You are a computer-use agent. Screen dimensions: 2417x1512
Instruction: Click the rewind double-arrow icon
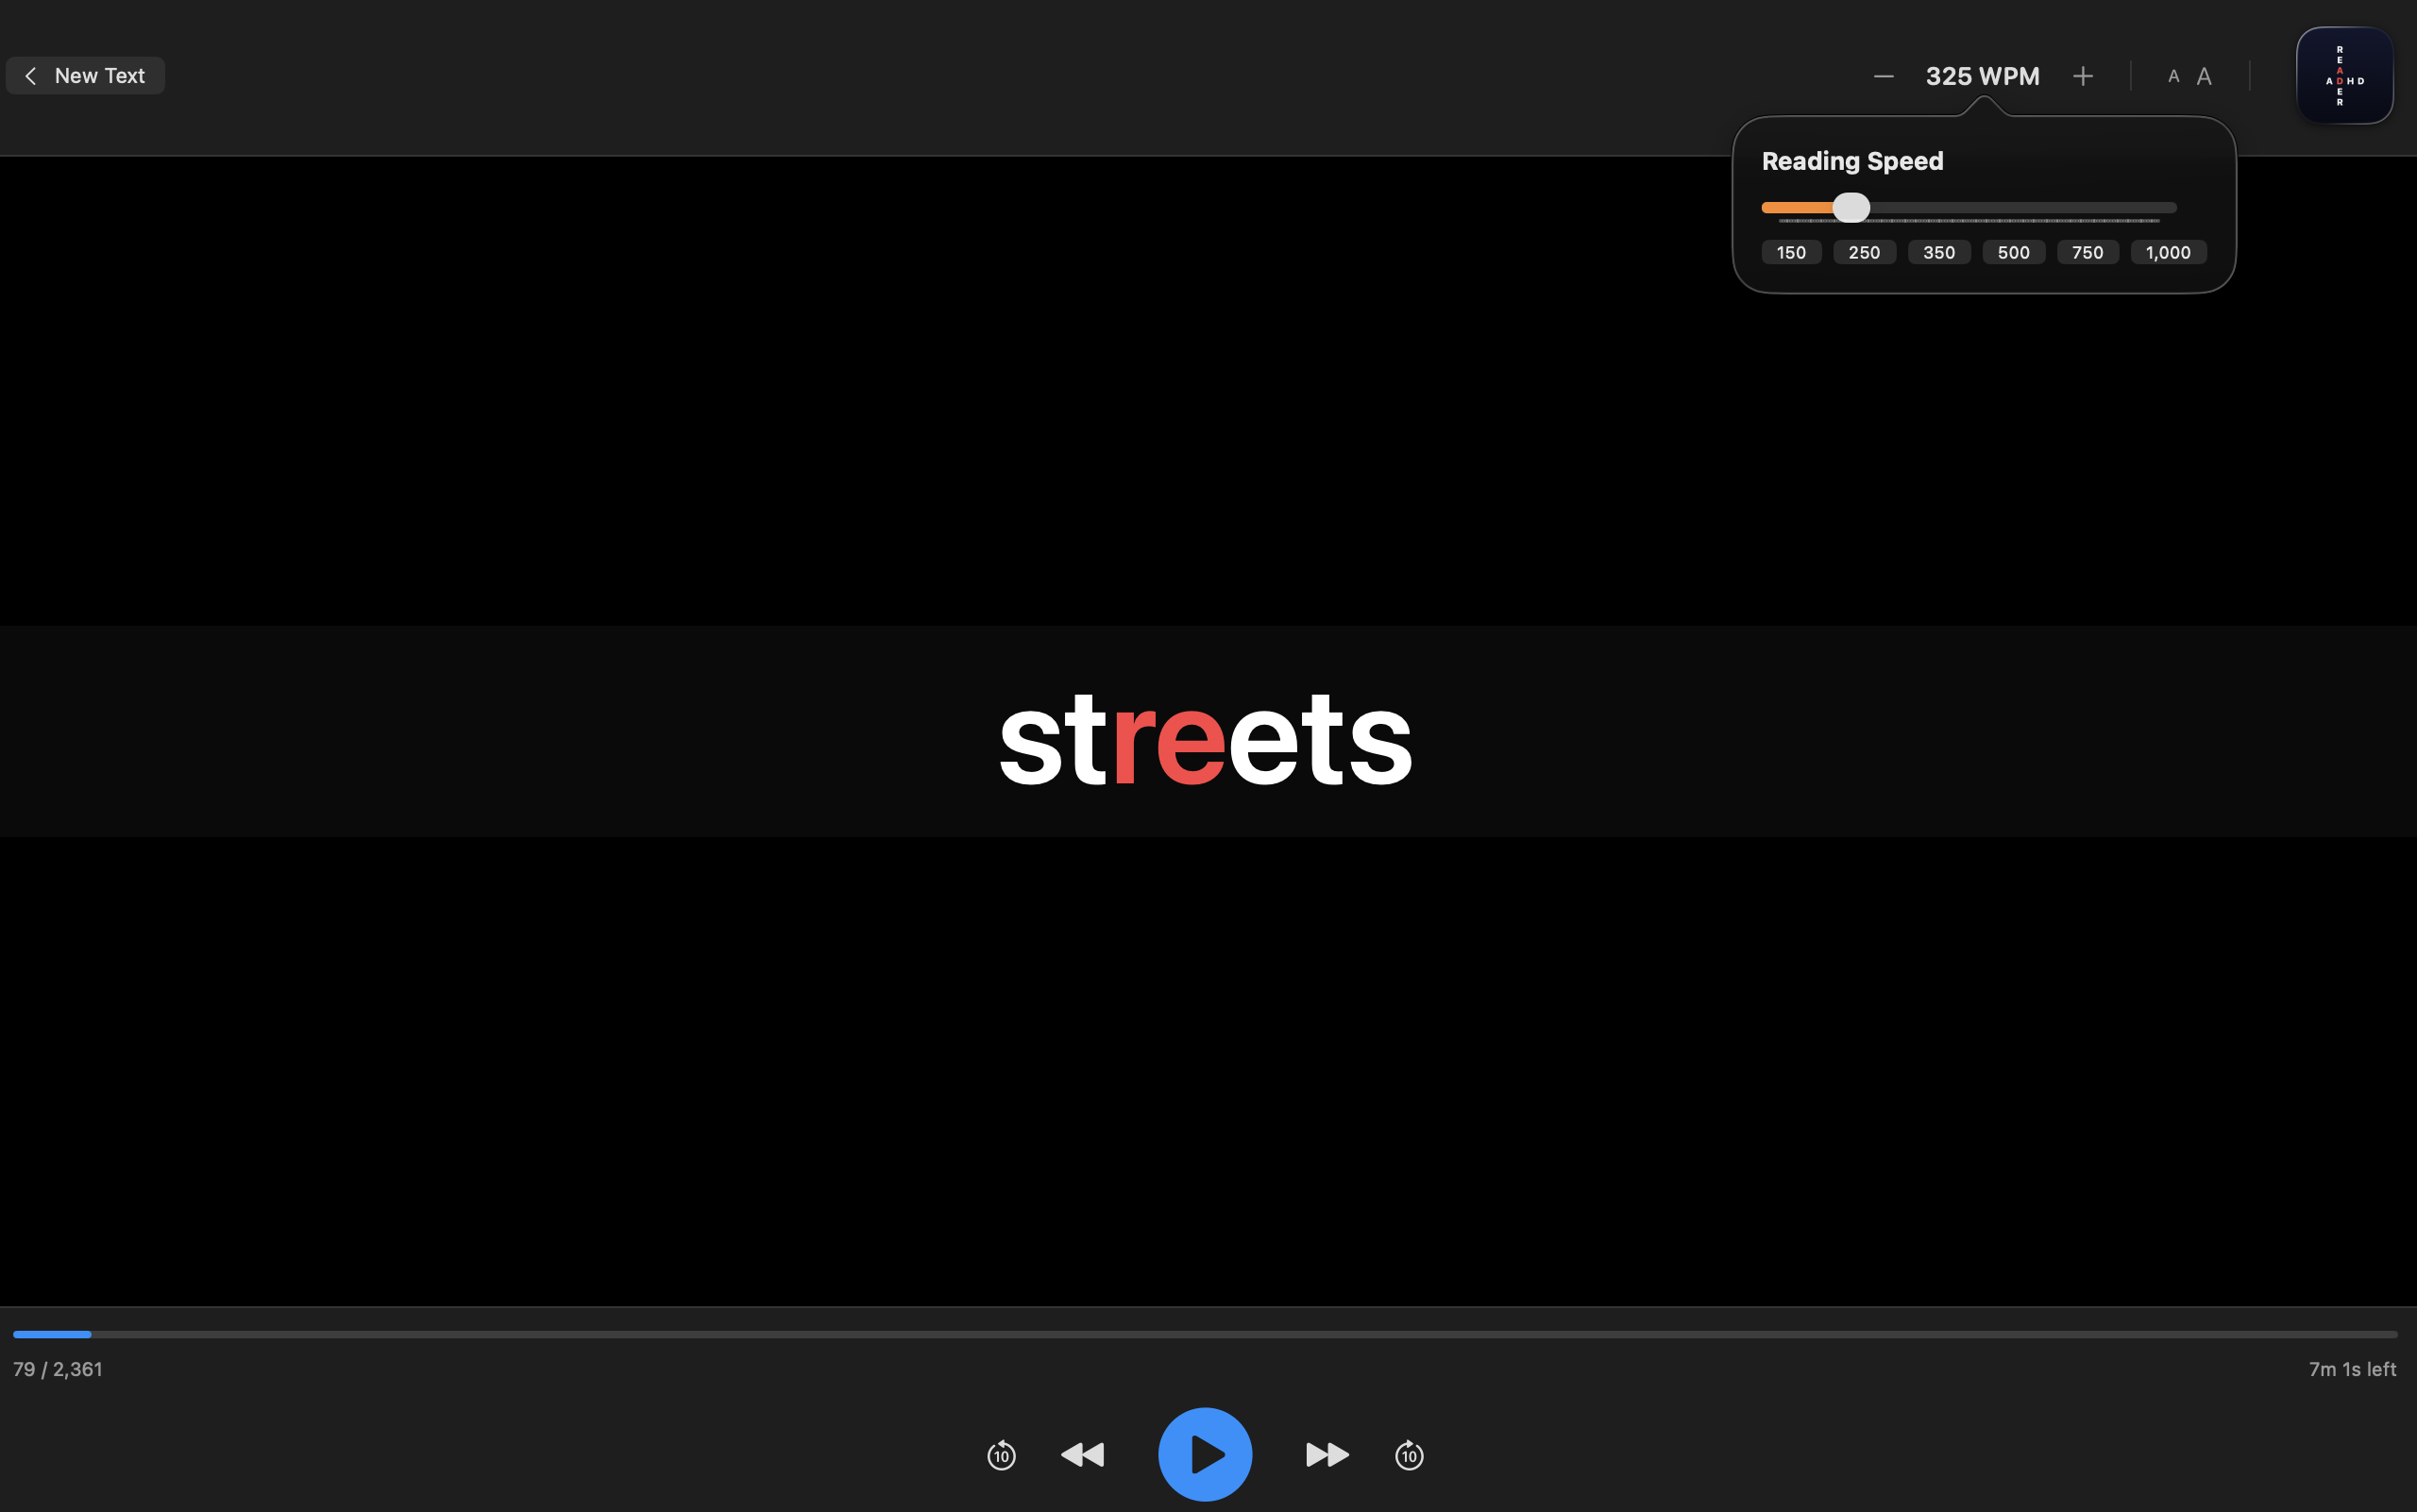point(1082,1454)
